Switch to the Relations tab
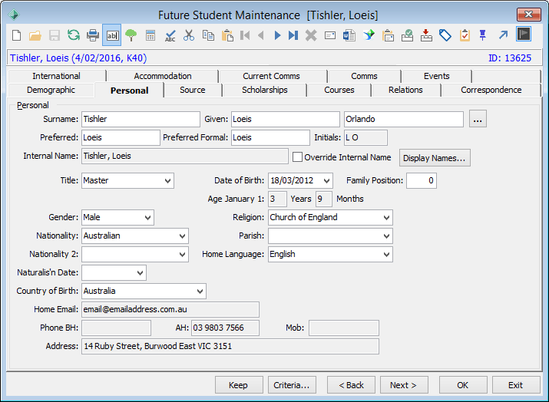 click(405, 90)
